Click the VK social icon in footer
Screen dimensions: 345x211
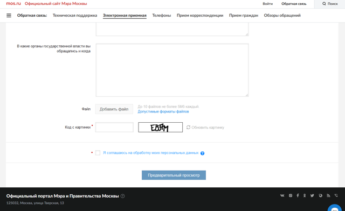tap(282, 195)
